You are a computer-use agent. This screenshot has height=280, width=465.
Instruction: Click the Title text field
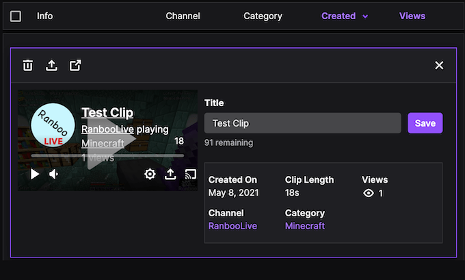pyautogui.click(x=302, y=123)
